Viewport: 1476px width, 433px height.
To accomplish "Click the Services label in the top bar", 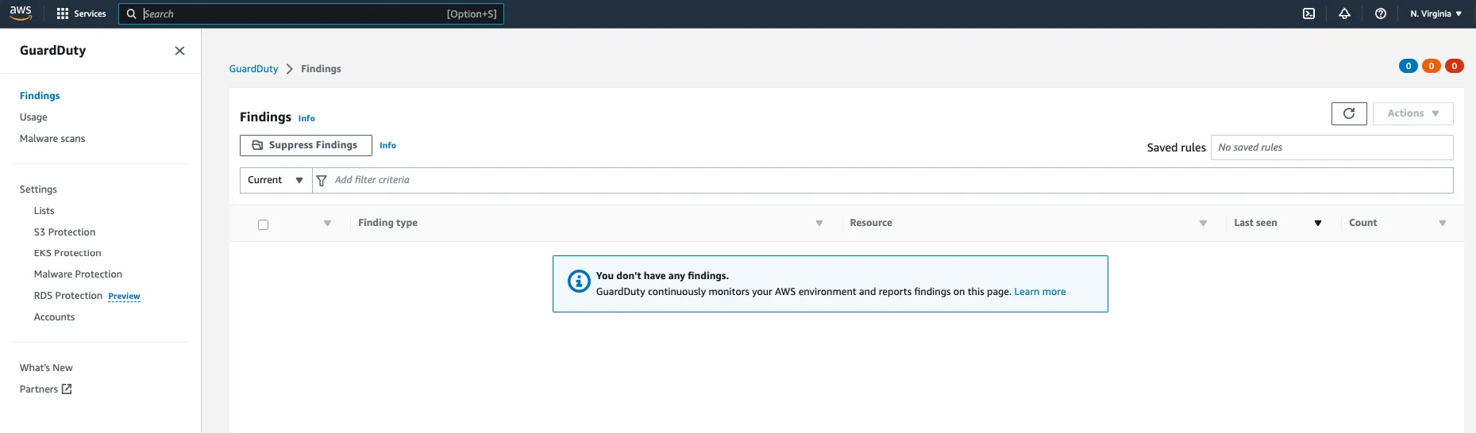I will tap(90, 13).
